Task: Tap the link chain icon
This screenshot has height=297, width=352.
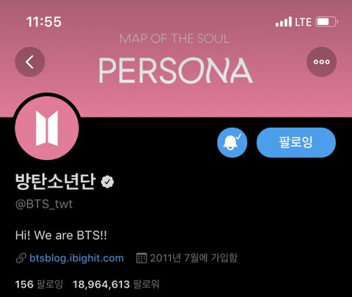Action: click(21, 258)
